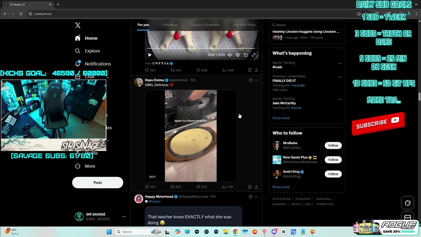
Task: Open Grok actions on Happy Motorhead post
Action: (x=250, y=197)
